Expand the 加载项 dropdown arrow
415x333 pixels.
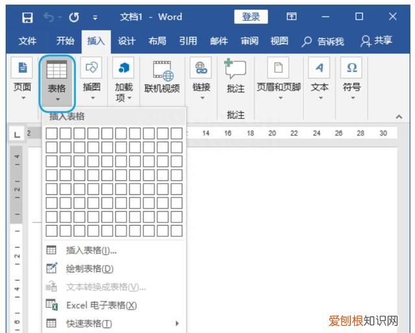pos(130,98)
